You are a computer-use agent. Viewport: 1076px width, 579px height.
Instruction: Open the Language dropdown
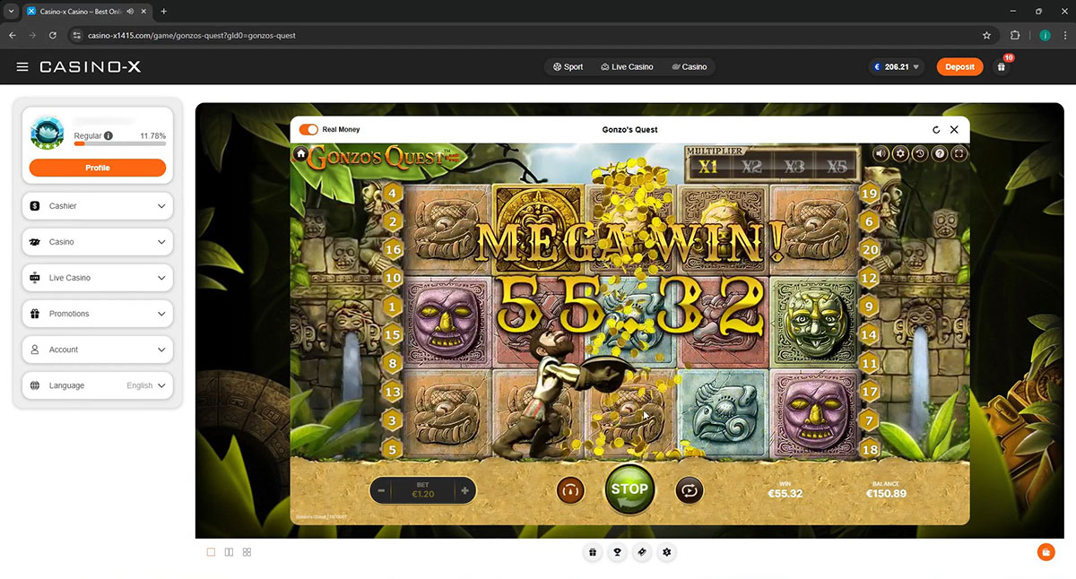(97, 385)
